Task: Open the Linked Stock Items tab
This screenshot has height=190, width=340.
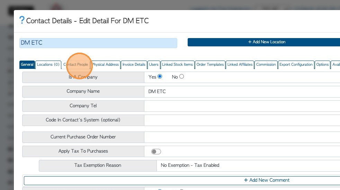Action: 177,65
